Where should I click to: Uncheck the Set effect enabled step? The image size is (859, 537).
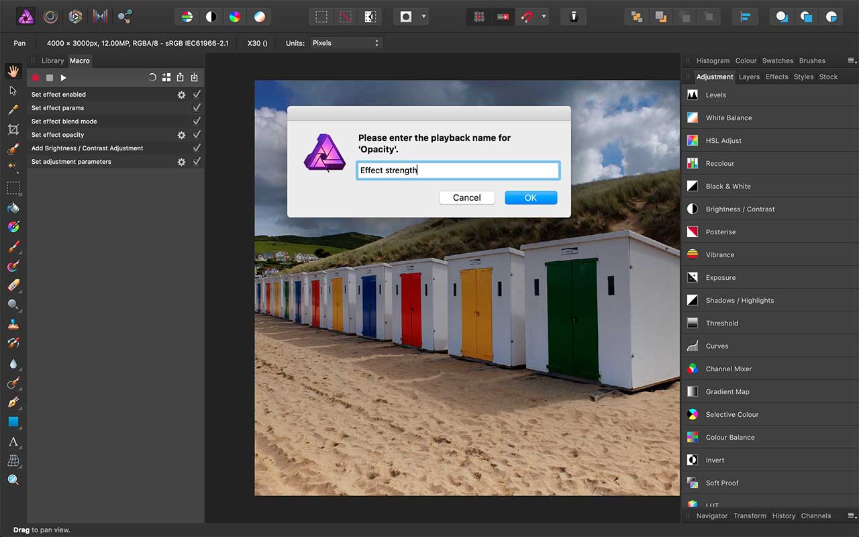[x=197, y=95]
